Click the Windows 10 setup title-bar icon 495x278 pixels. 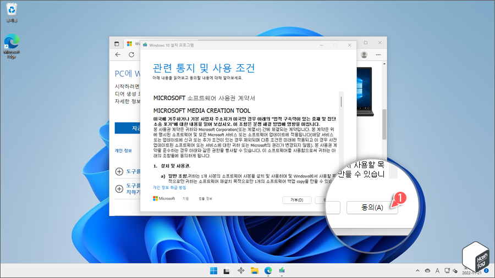(x=145, y=45)
